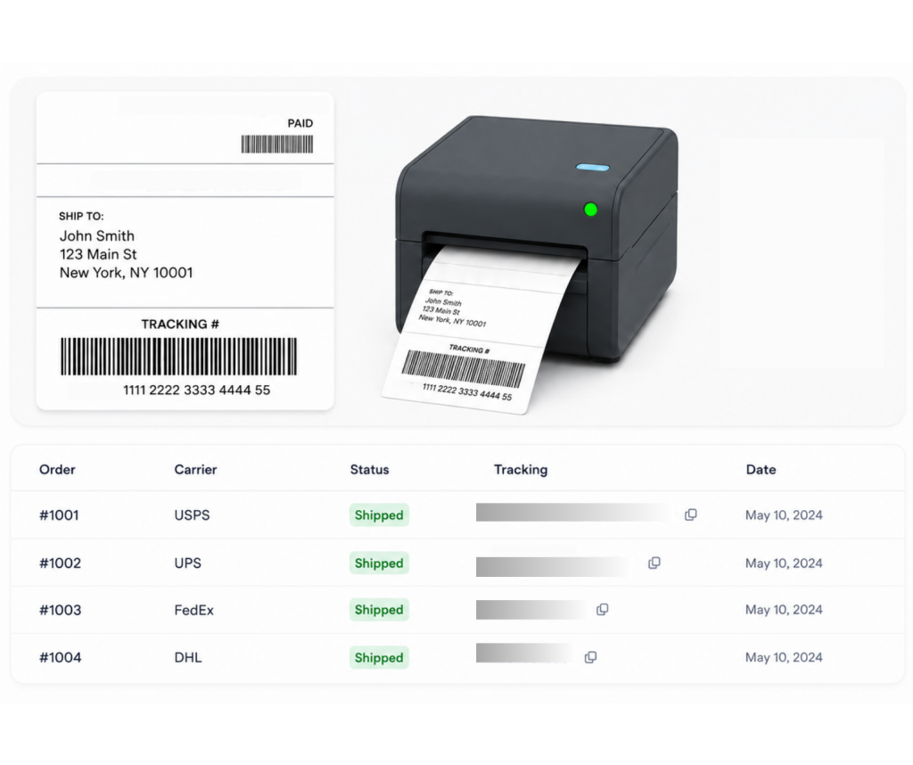This screenshot has height=765, width=913.
Task: Click the PAID text on label
Action: pos(300,123)
